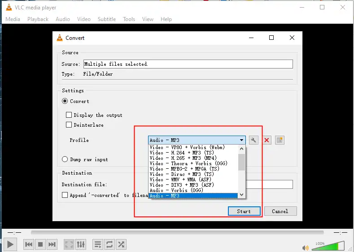
Task: Click remaining time label right of seek bar
Action: click(x=341, y=232)
